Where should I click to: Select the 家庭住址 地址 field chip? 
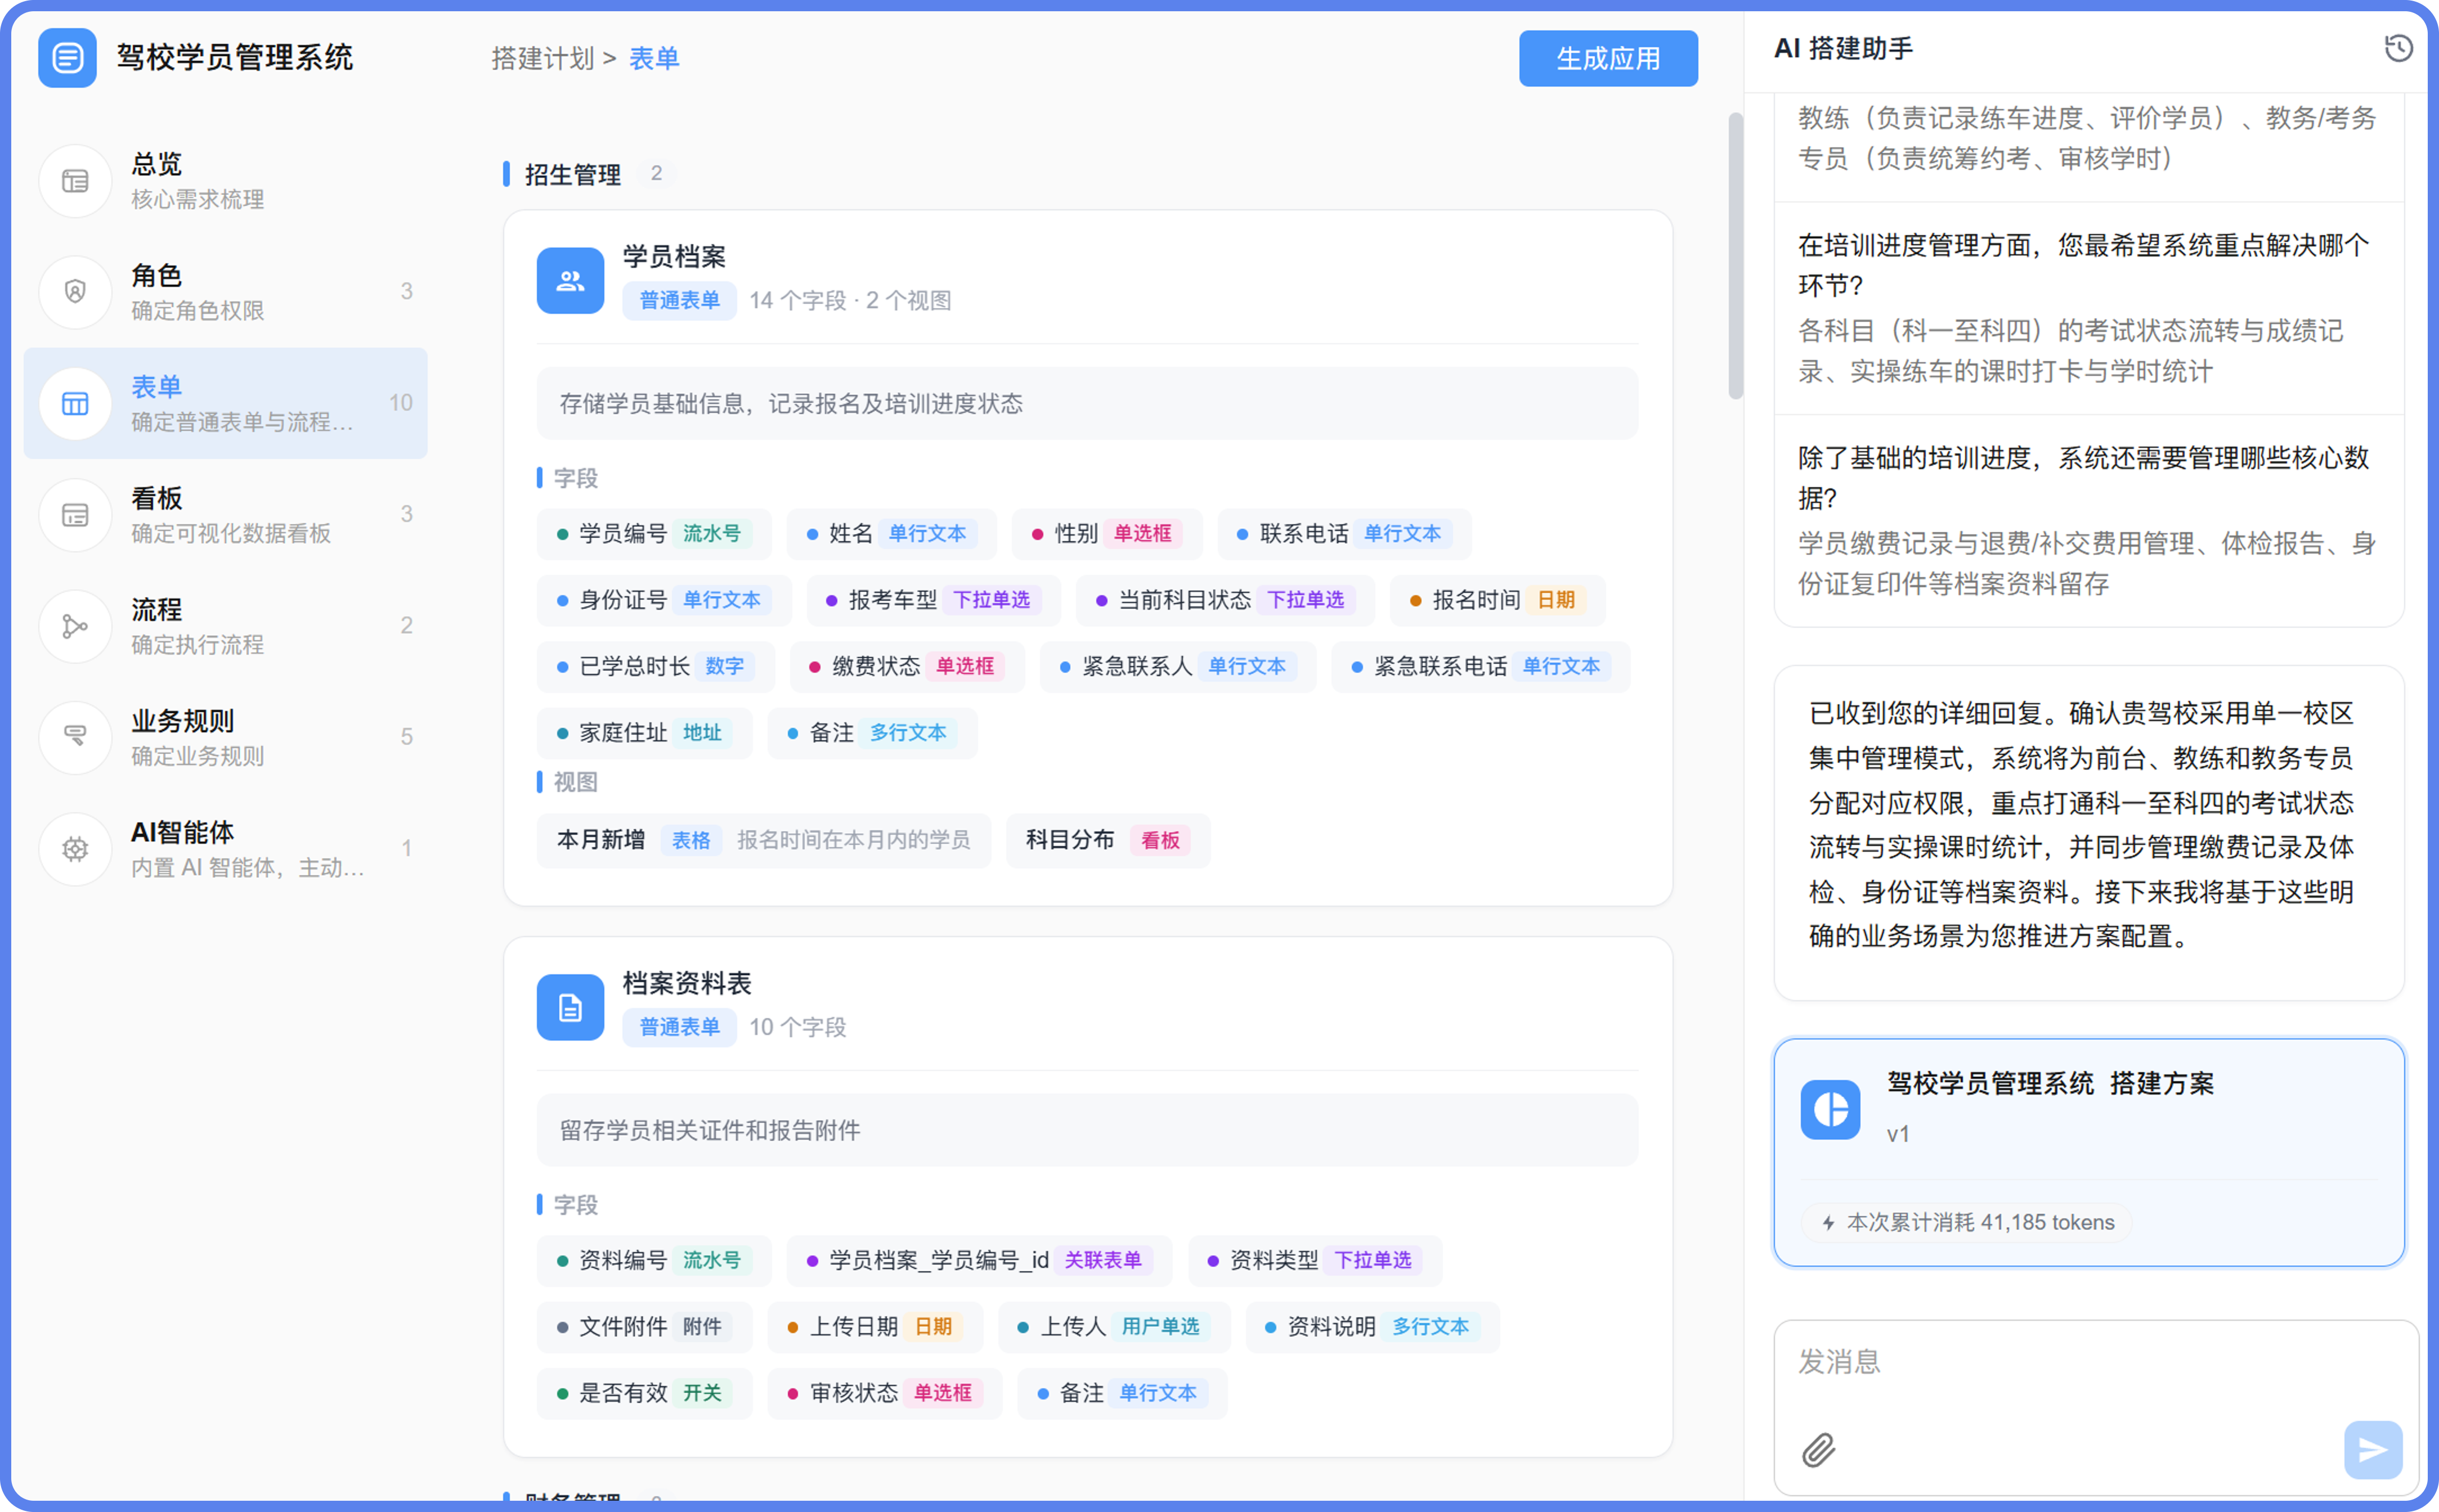[644, 733]
